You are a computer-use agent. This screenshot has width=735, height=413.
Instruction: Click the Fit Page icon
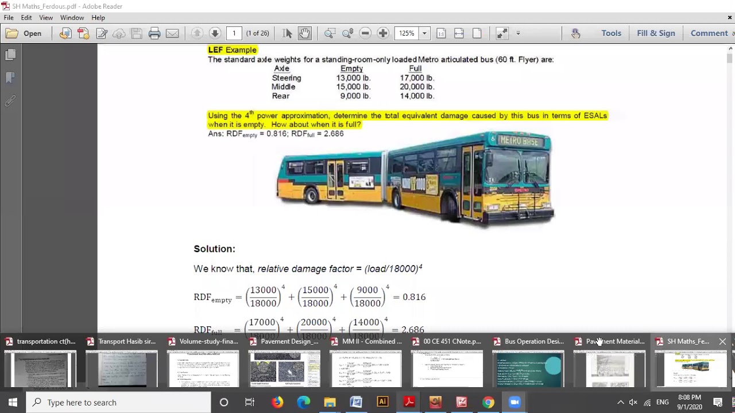[477, 33]
